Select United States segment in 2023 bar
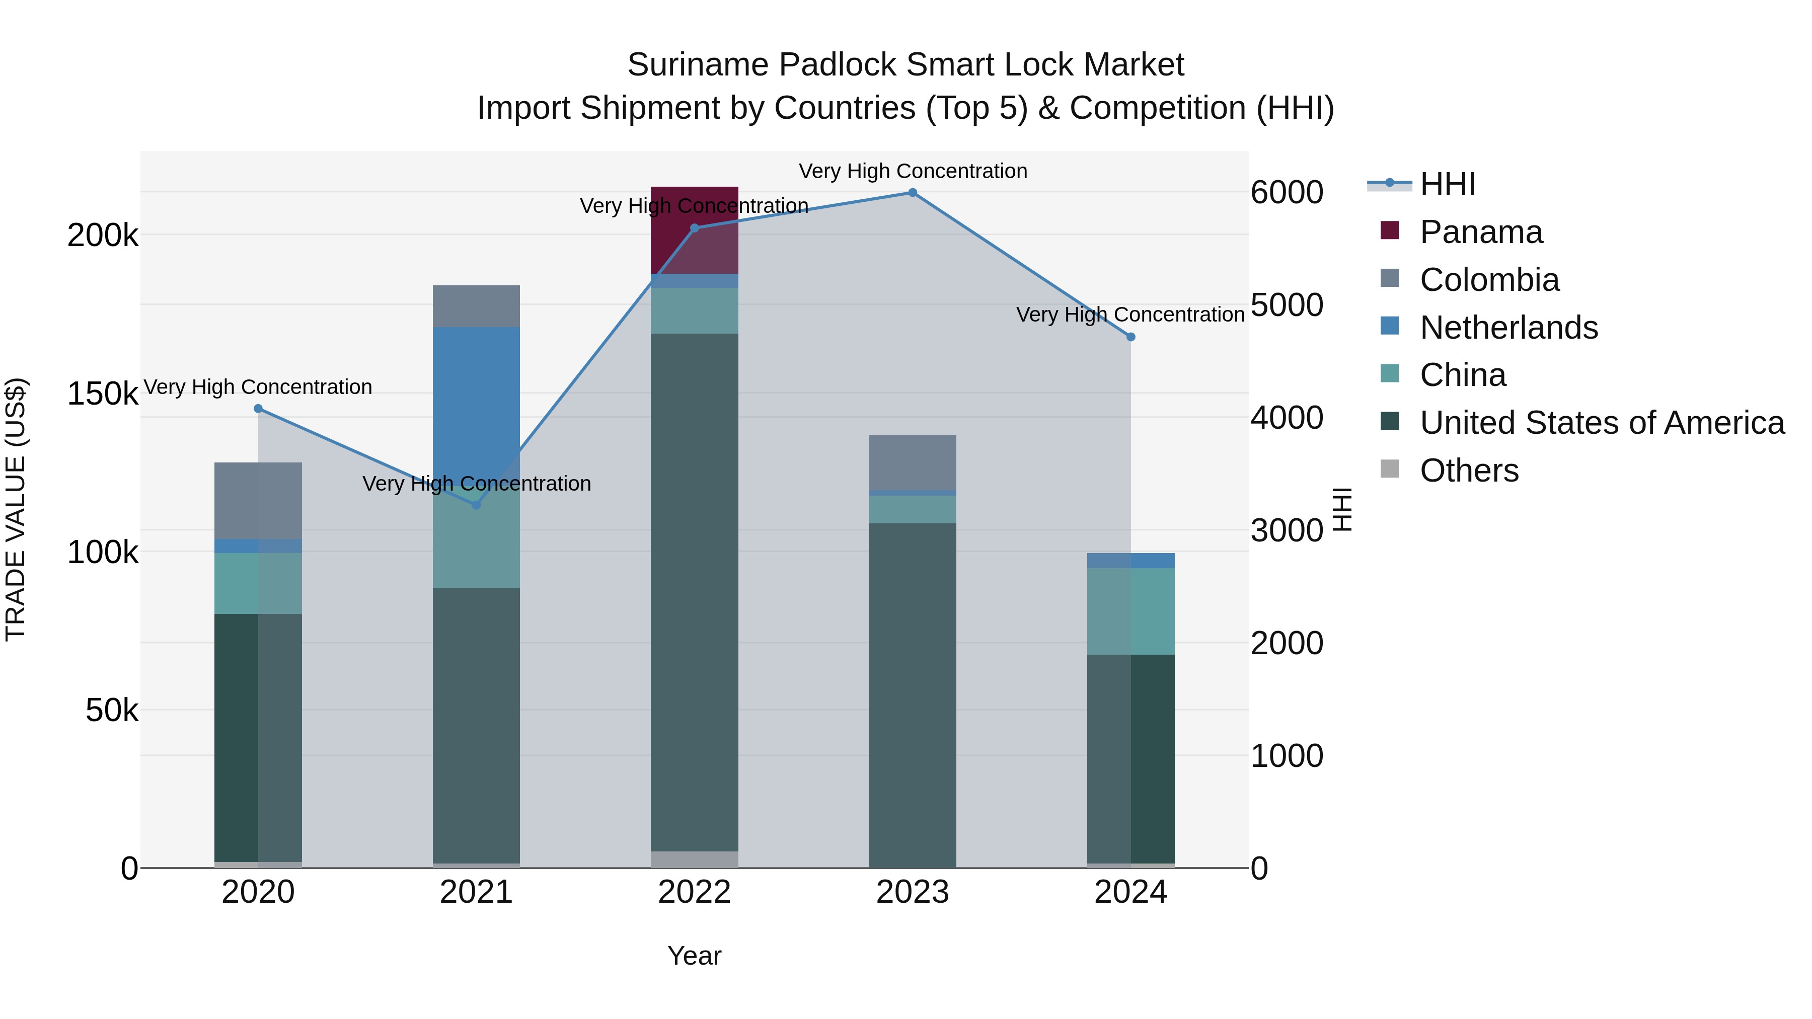 point(913,695)
